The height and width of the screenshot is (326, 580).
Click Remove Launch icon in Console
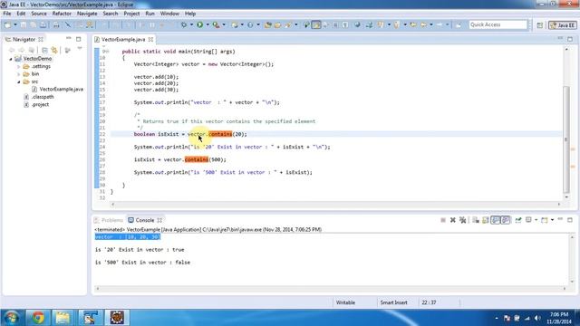pyautogui.click(x=453, y=220)
